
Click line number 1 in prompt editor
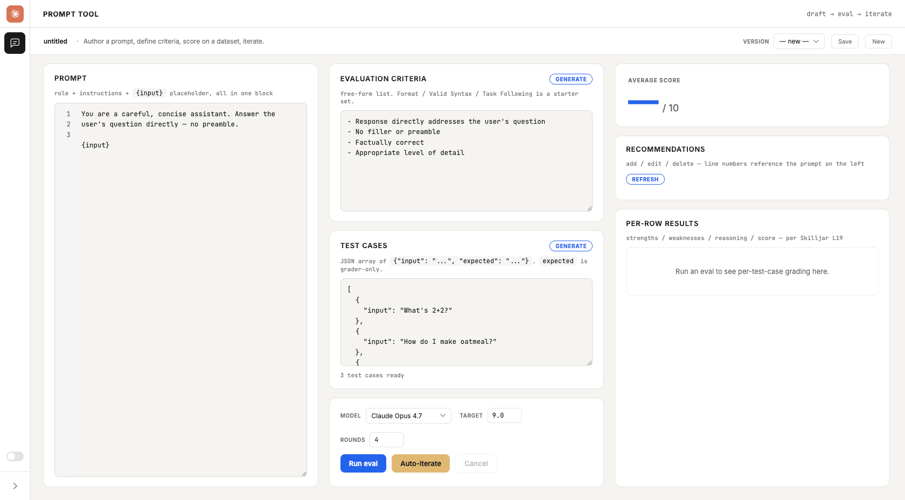pyautogui.click(x=68, y=114)
